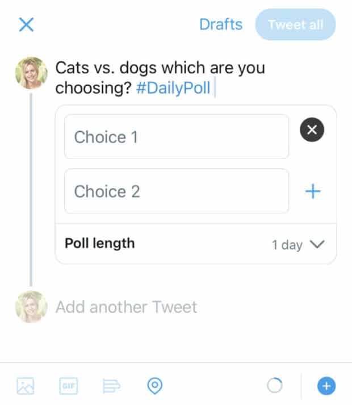This screenshot has height=405, width=352.
Task: Add a new tweet with the blue plus button
Action: (326, 386)
